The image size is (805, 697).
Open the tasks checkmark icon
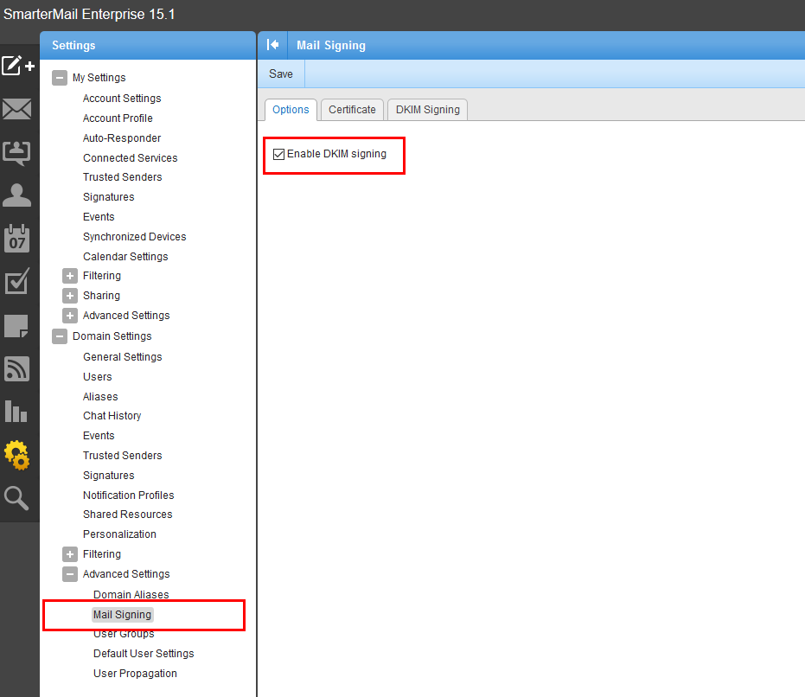pos(17,281)
